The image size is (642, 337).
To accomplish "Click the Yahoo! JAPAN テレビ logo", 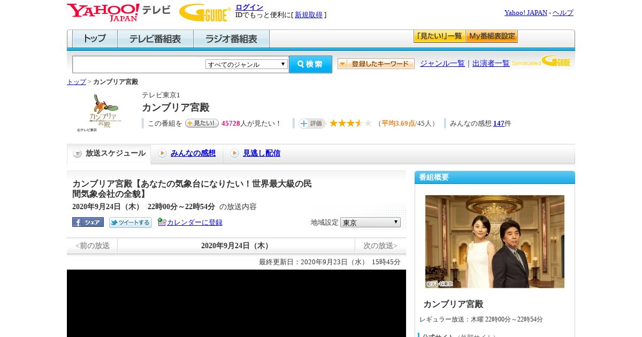I will (119, 12).
